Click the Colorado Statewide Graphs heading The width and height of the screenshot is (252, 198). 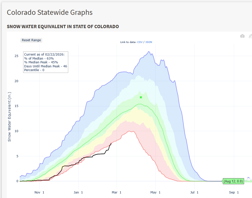pos(50,12)
